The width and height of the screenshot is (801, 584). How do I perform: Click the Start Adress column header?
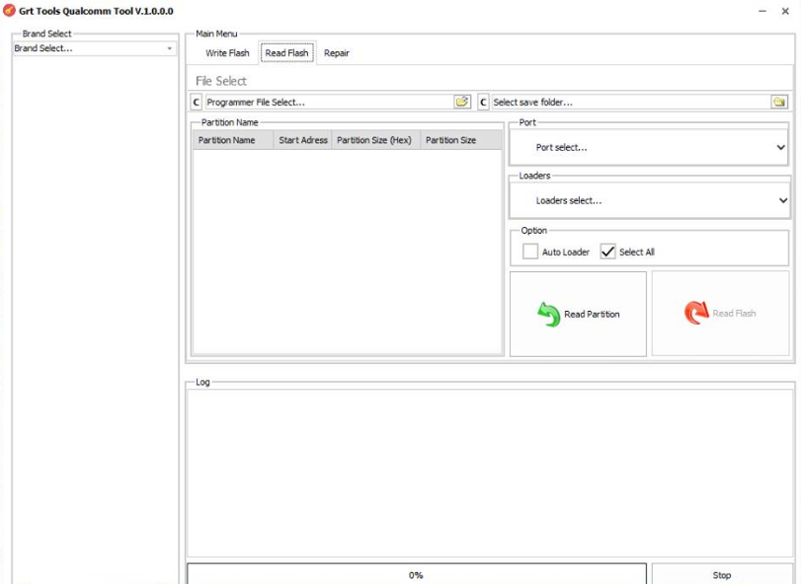302,140
